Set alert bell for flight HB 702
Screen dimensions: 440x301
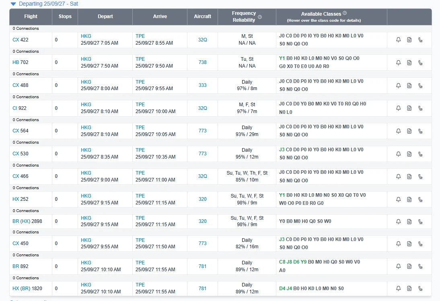[x=398, y=63]
